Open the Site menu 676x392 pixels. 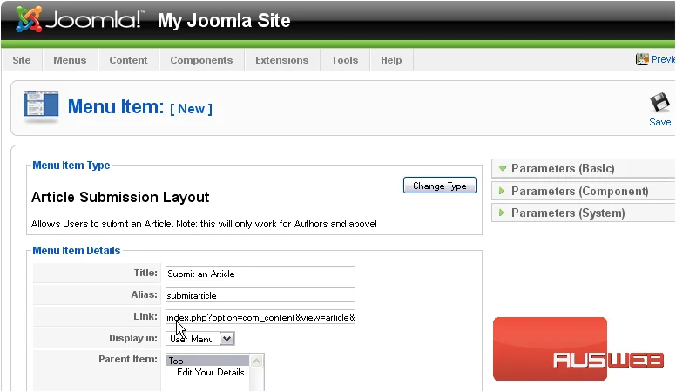[x=22, y=60]
